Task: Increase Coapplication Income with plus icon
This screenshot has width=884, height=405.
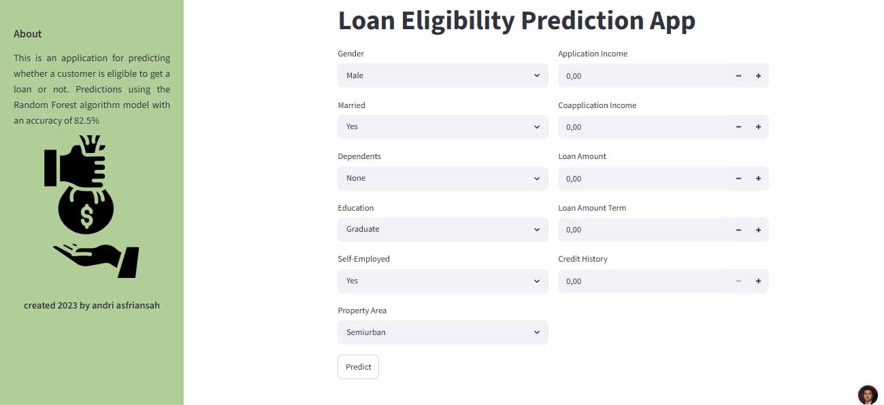Action: pyautogui.click(x=758, y=127)
